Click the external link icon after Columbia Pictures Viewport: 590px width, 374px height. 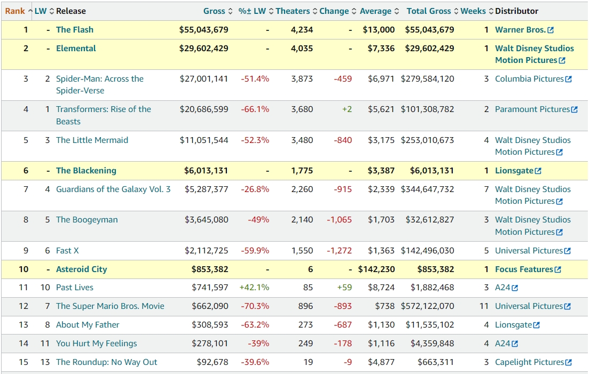tap(569, 79)
